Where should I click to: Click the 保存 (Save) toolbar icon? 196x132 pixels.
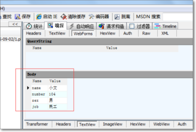click(18, 17)
